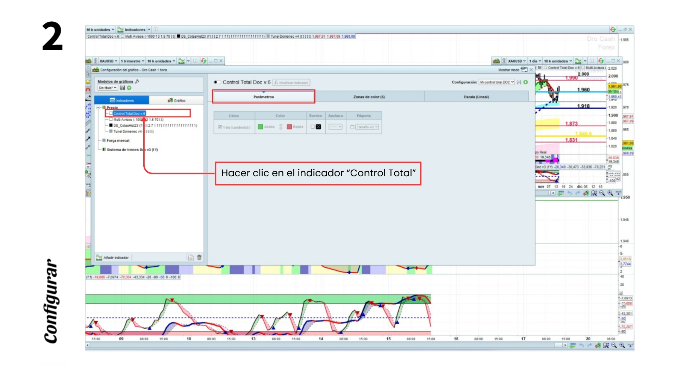Delete indicator with trash icon

coord(199,258)
